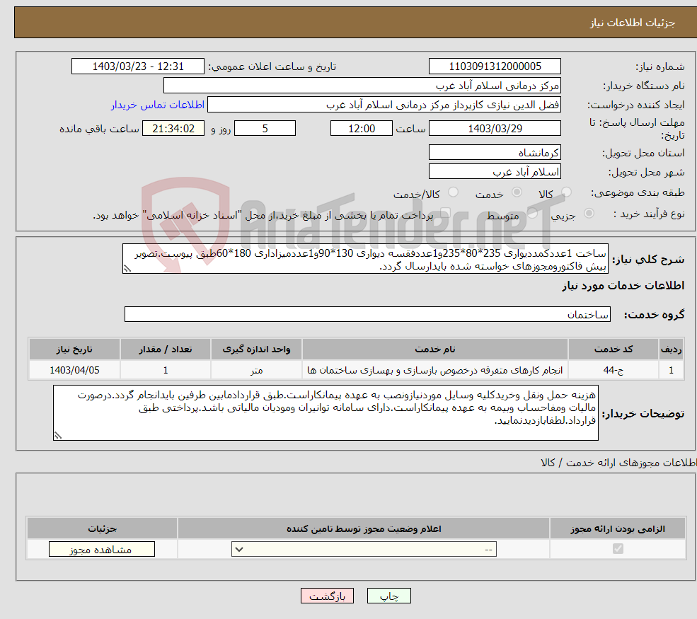Click the need date cell 1403/04/05
Screen dimensions: 697x619
click(74, 370)
